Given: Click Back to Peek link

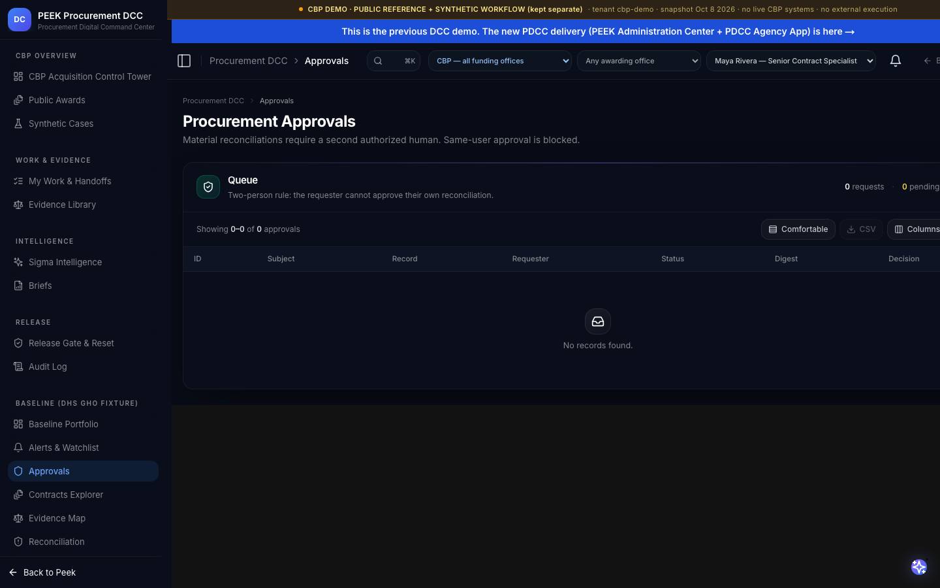Looking at the screenshot, I should [x=42, y=572].
